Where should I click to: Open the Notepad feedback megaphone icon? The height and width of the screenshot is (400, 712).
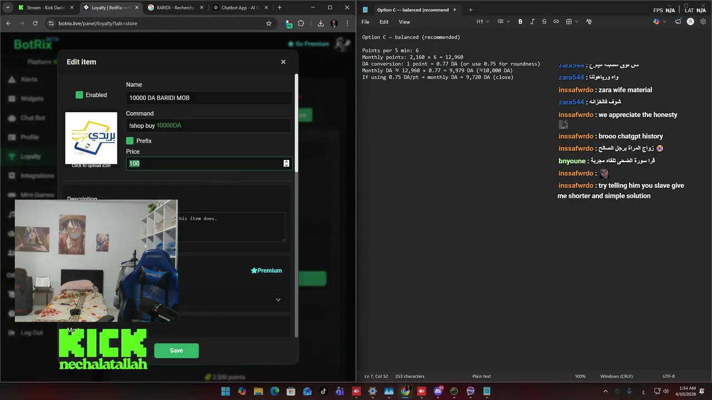click(x=678, y=22)
